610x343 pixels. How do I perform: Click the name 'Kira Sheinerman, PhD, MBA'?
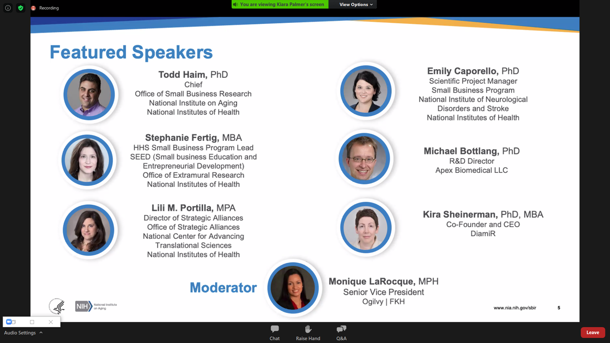(x=483, y=214)
